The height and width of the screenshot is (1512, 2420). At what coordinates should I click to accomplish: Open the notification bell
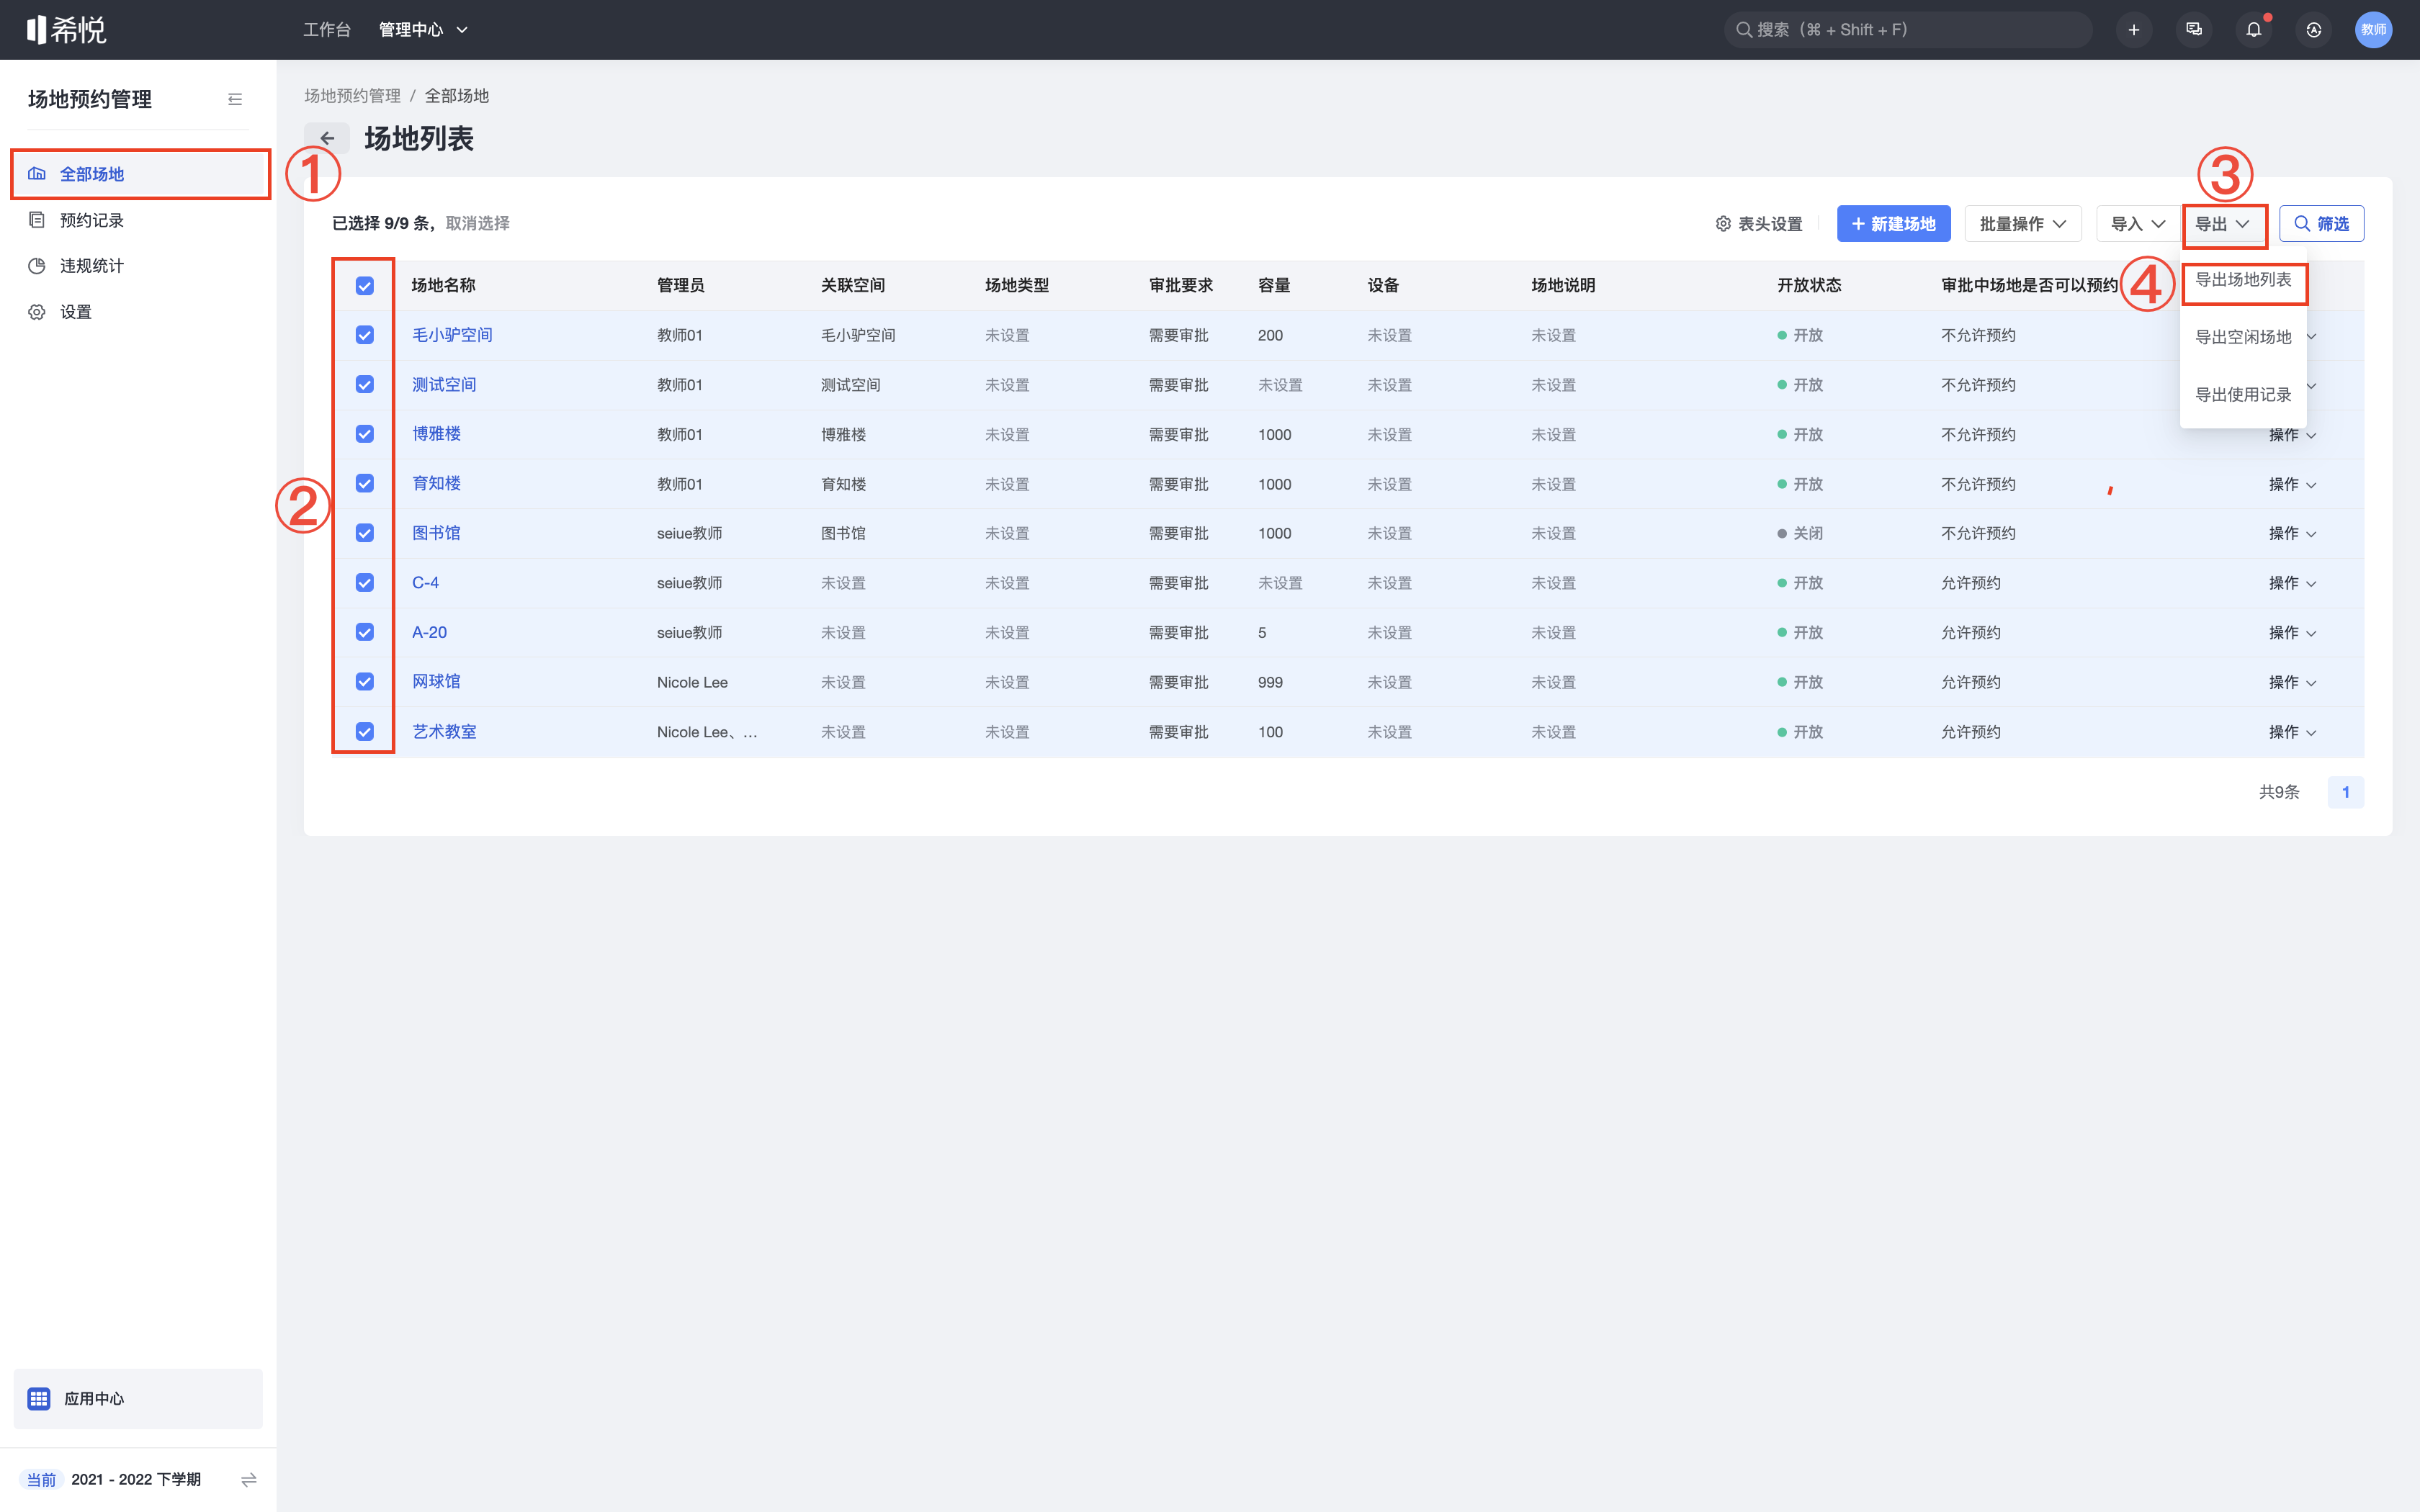click(x=2253, y=30)
